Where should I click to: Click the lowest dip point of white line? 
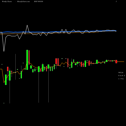[4, 51]
